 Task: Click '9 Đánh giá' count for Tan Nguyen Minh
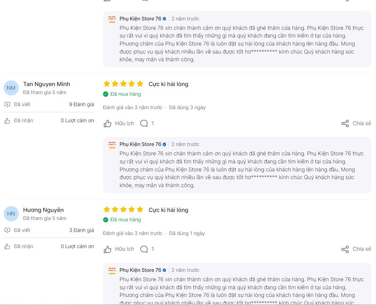(x=82, y=104)
